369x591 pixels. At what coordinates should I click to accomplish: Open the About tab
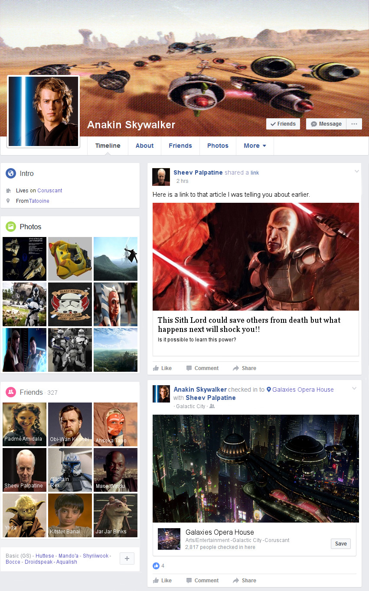144,146
